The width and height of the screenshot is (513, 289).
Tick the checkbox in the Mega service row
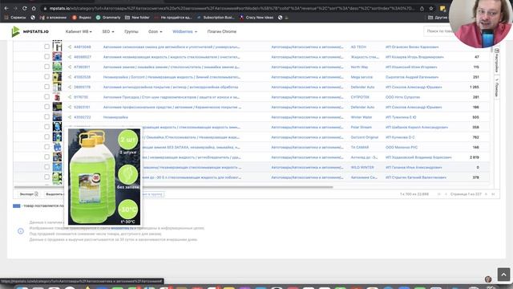(46, 77)
